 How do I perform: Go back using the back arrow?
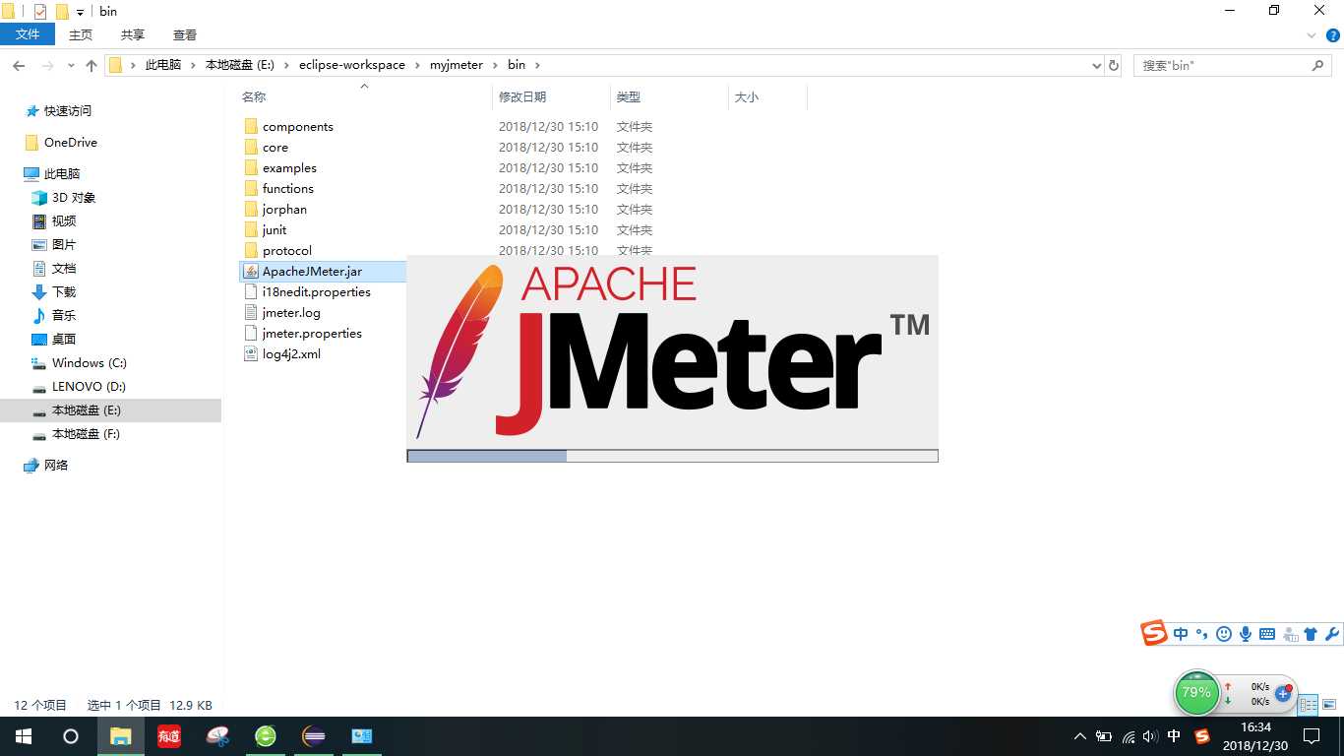19,65
